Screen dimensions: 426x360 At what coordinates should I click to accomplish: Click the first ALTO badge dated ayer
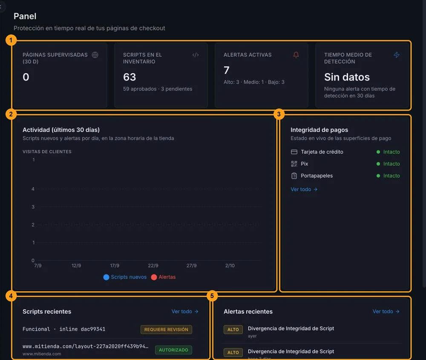pos(233,329)
